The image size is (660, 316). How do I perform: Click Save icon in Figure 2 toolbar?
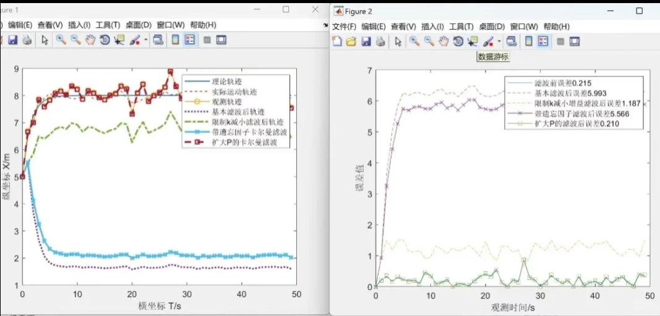[x=366, y=41]
